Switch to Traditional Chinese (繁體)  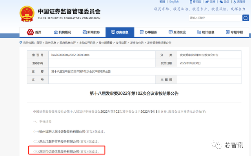[x=162, y=2]
